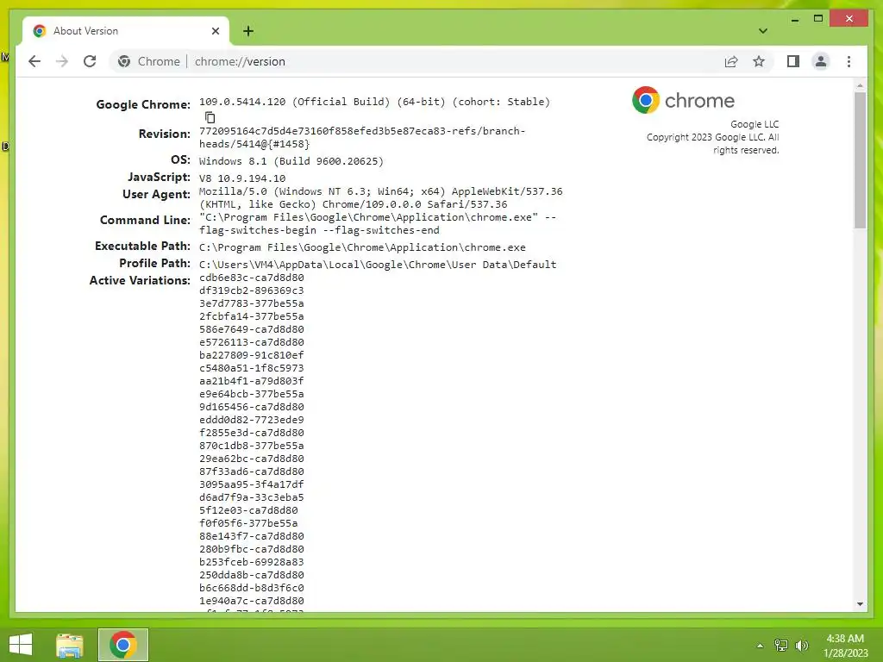Viewport: 883px width, 662px height.
Task: Open a new tab with plus button
Action: (247, 31)
